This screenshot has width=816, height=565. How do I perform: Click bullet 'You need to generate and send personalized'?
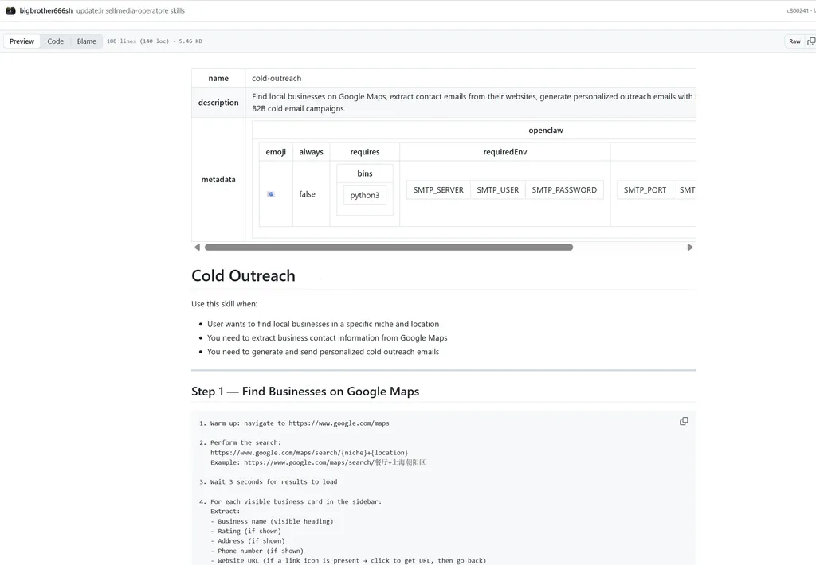click(x=324, y=352)
